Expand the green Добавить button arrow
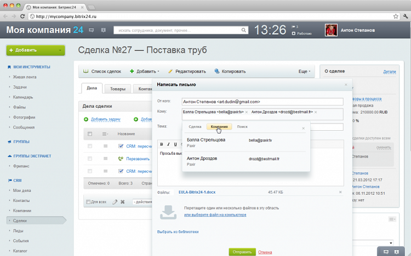This screenshot has width=411, height=256. pos(60,50)
